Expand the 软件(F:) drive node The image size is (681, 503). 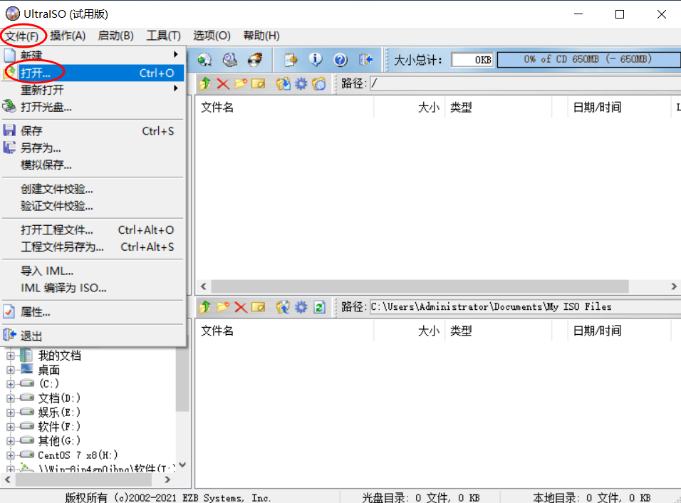[11, 427]
